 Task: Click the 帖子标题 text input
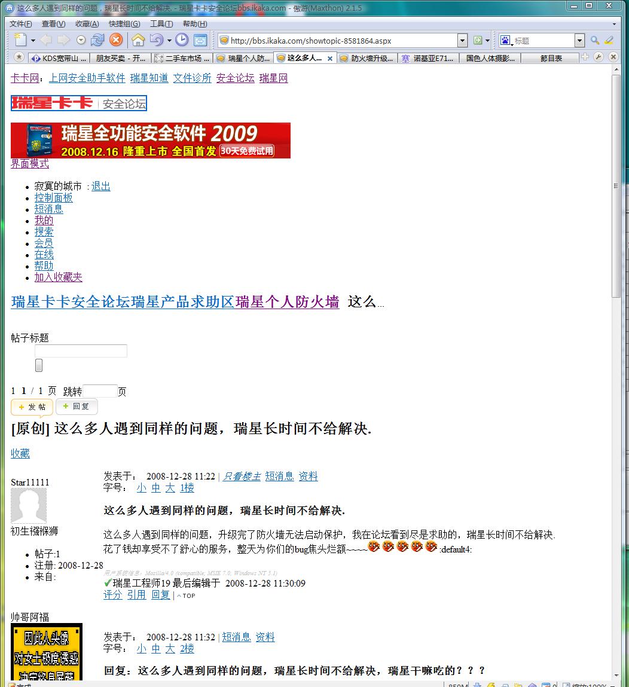point(81,350)
